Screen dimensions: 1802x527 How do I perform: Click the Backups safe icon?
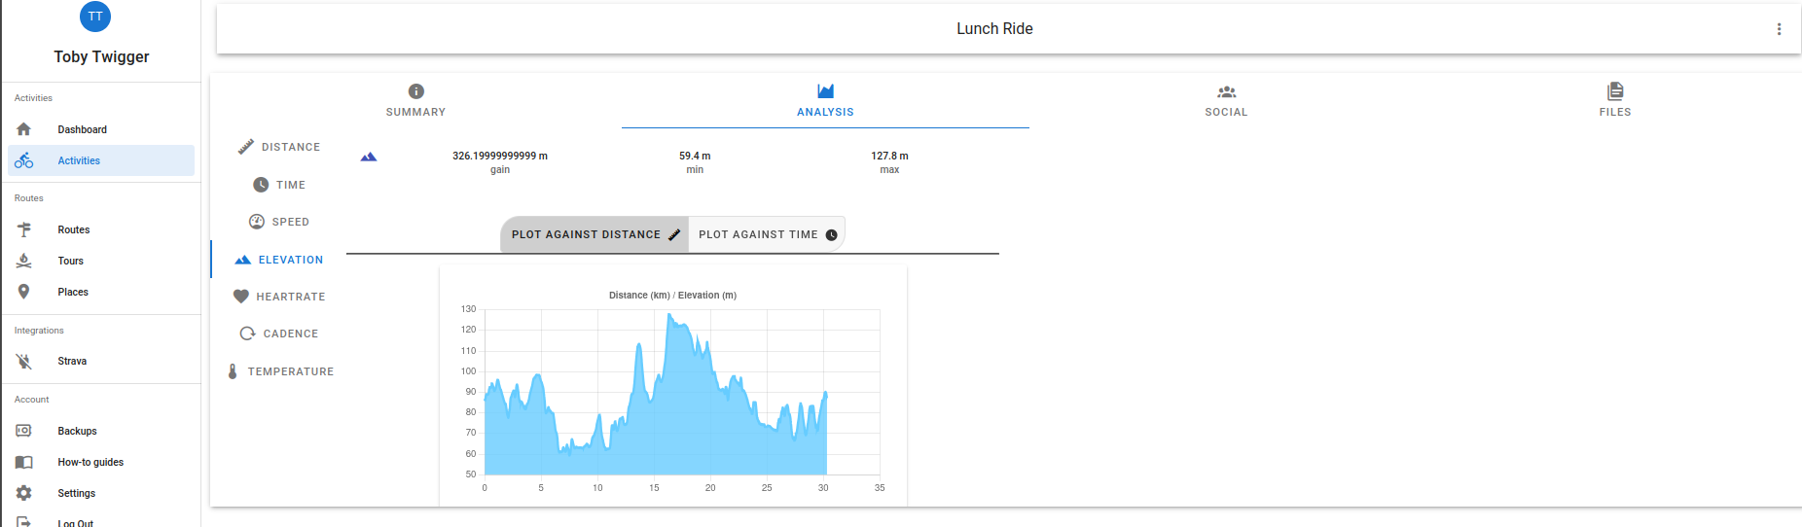point(24,431)
